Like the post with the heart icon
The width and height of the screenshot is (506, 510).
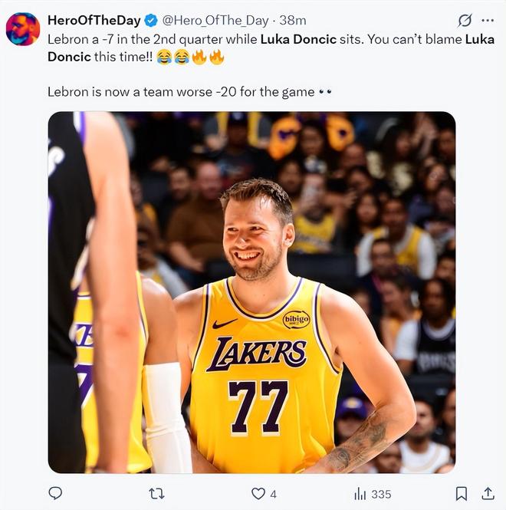click(x=258, y=494)
